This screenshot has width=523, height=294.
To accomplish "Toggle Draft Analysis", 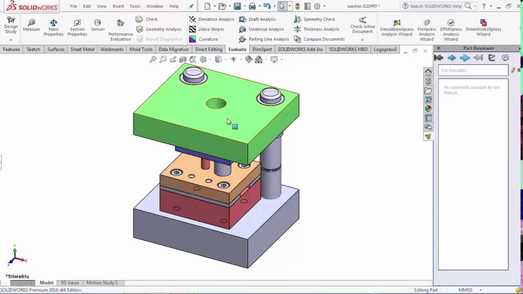I will click(257, 19).
